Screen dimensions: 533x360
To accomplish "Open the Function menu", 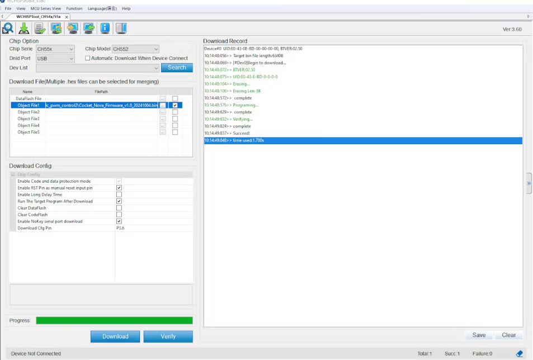I will click(74, 8).
